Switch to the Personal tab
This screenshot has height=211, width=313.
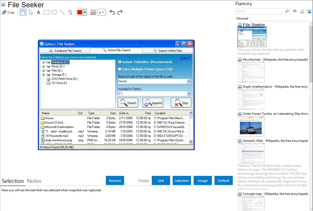[242, 18]
